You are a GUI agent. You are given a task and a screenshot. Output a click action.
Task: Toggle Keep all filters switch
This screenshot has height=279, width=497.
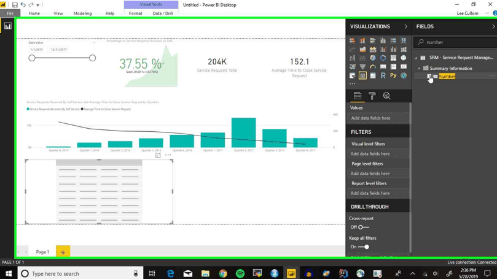click(364, 247)
